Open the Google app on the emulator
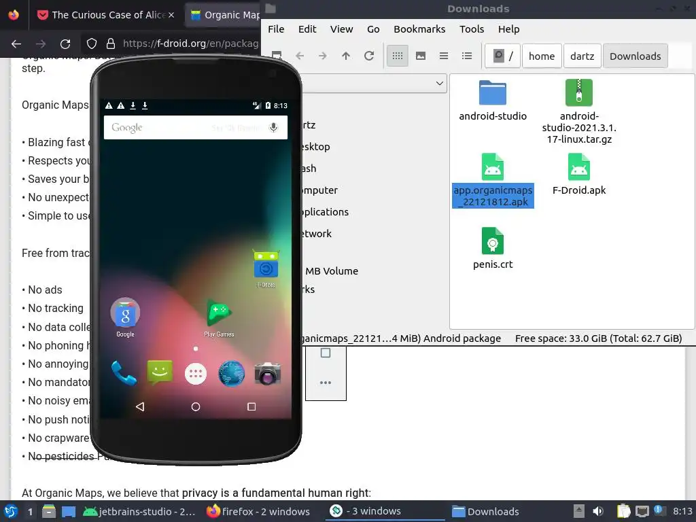 coord(125,317)
